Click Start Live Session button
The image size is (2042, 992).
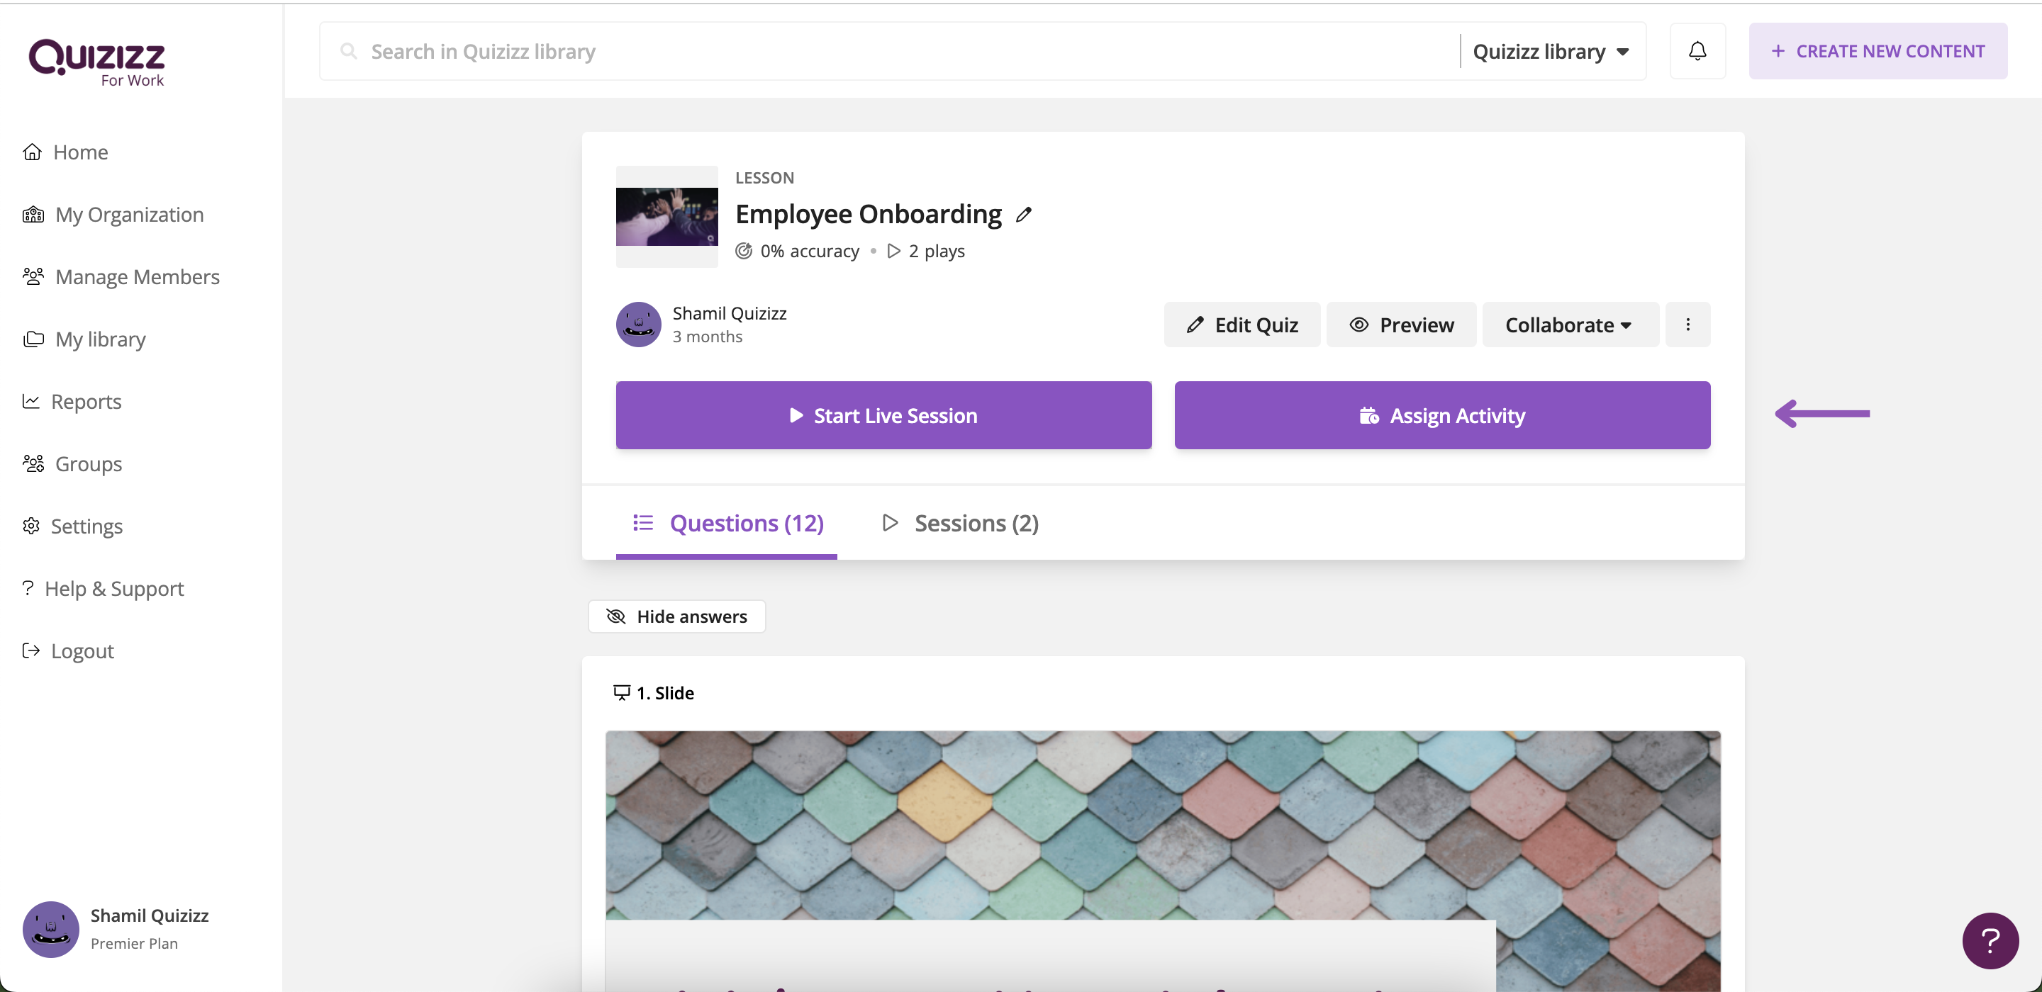[883, 415]
